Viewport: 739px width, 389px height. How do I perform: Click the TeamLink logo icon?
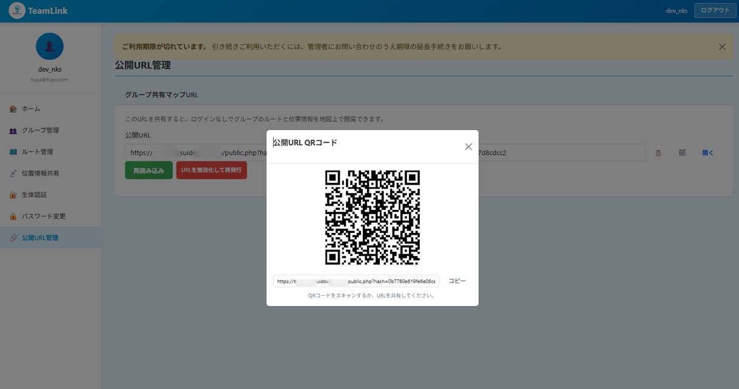tap(17, 10)
